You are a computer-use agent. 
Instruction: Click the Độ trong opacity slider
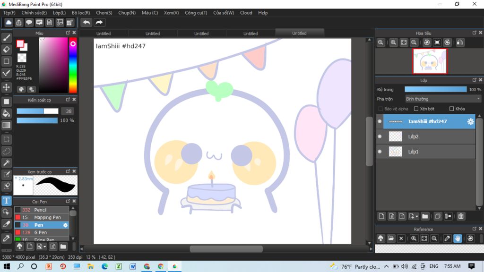435,89
